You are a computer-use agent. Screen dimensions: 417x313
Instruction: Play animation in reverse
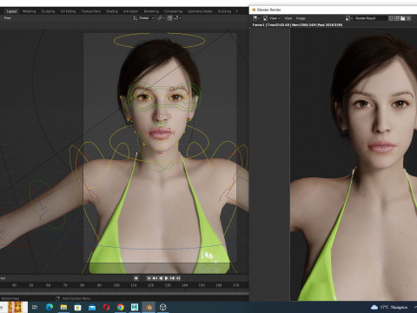tap(161, 278)
